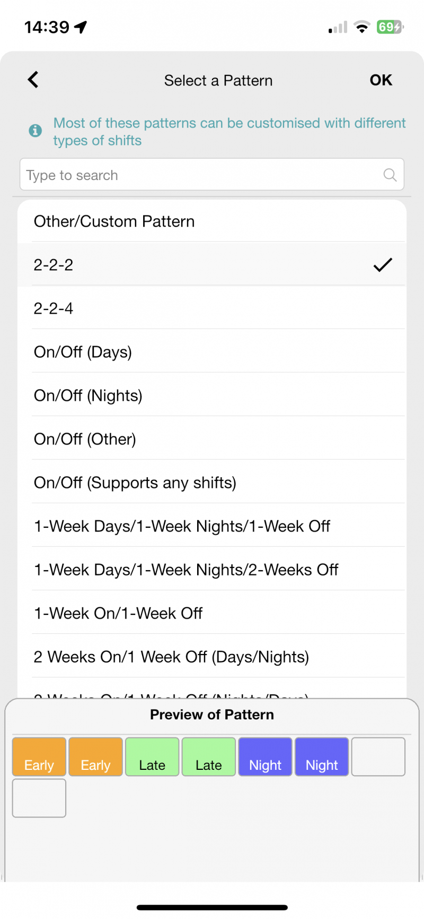This screenshot has width=424, height=919.
Task: Click the info icon beside the patterns note
Action: pyautogui.click(x=35, y=131)
